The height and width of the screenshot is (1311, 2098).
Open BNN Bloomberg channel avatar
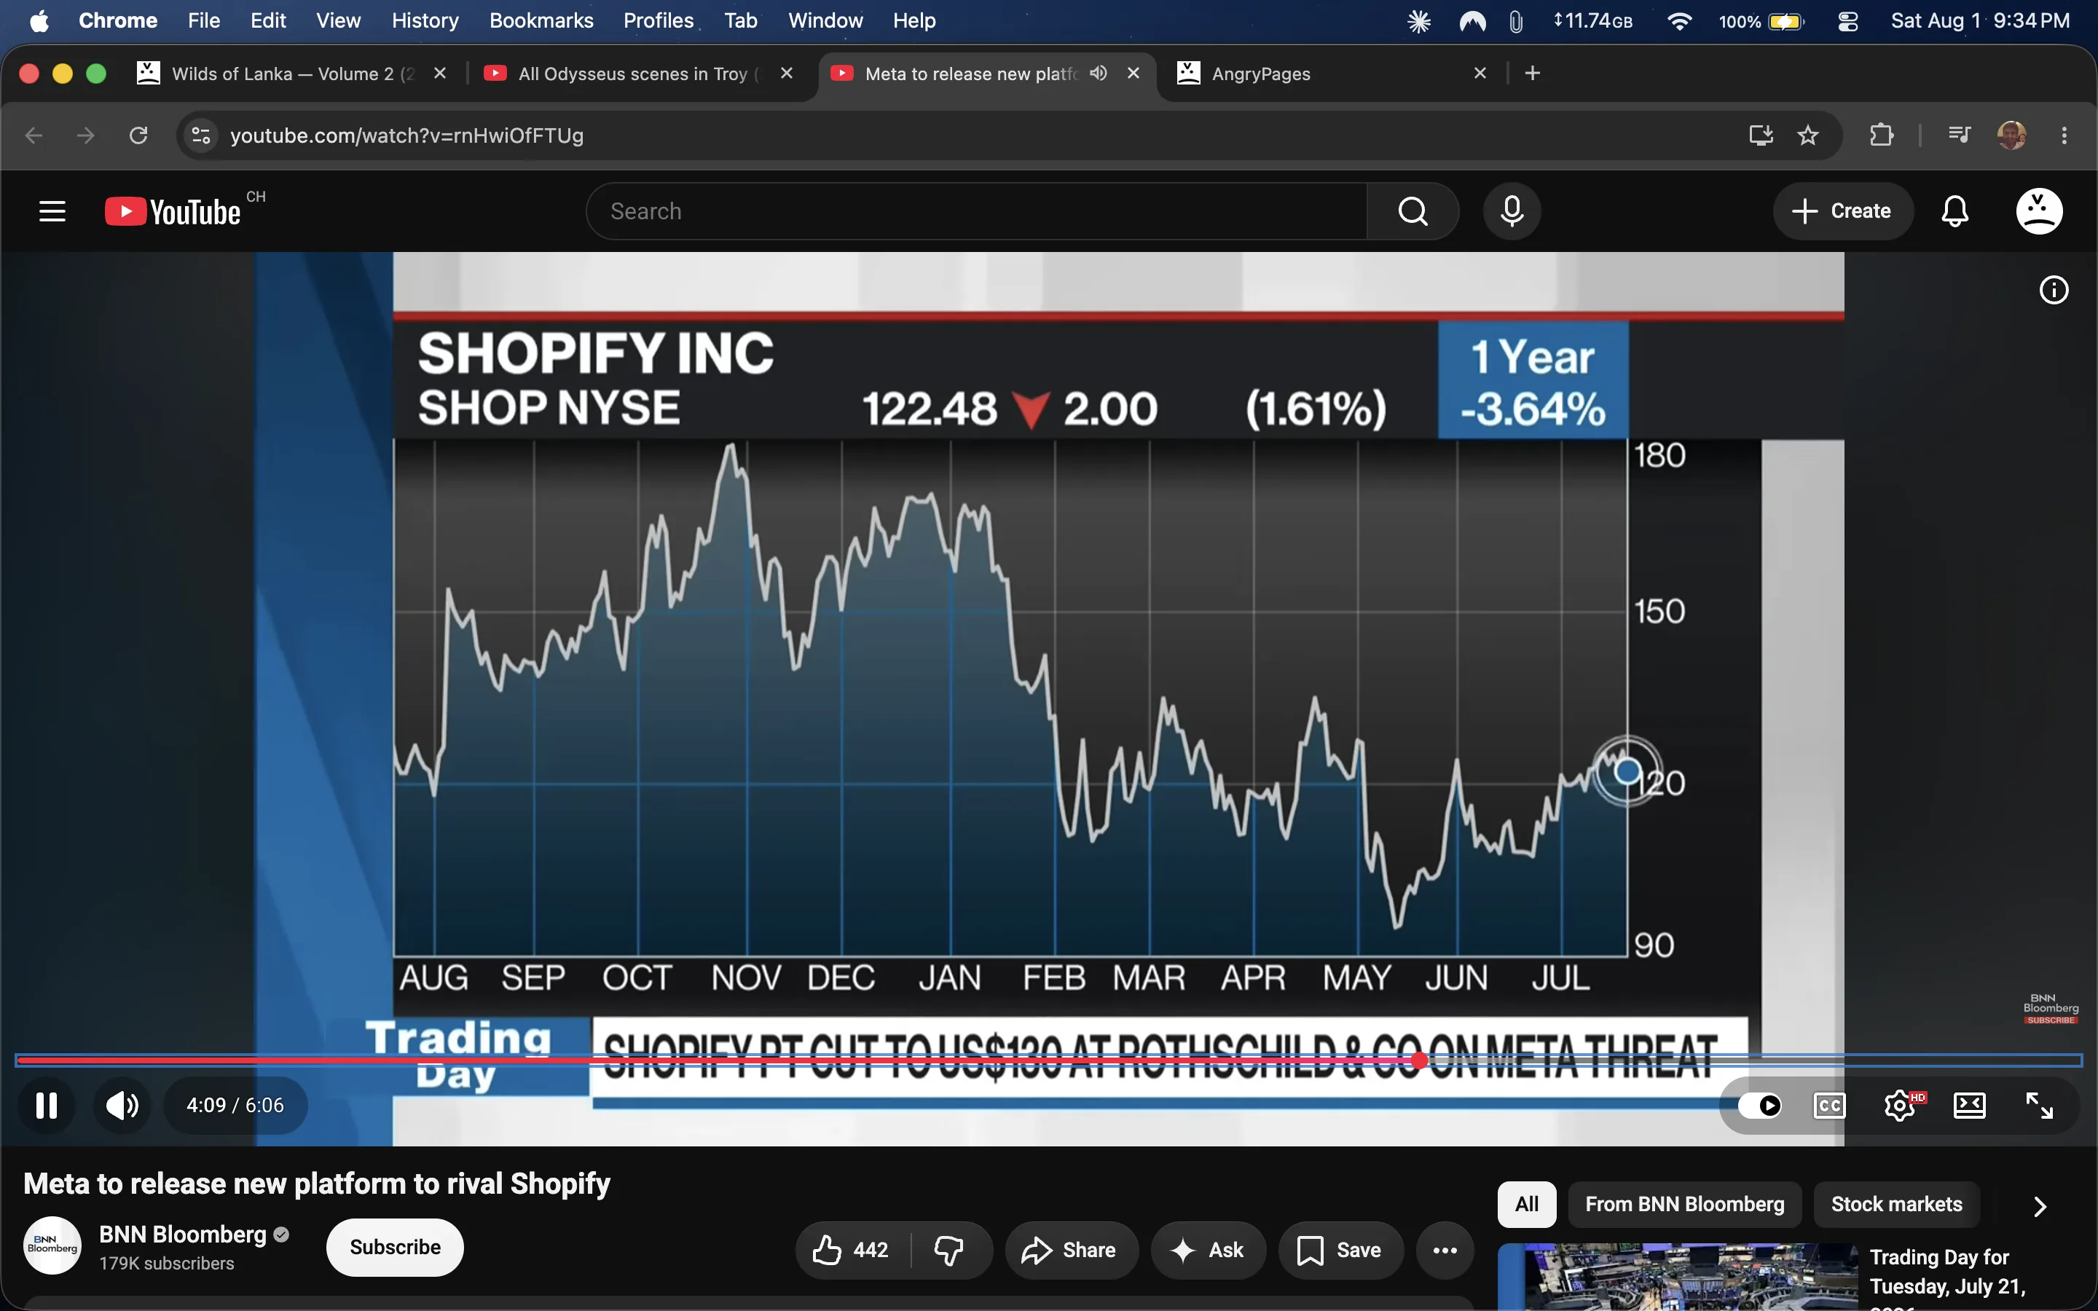(52, 1247)
